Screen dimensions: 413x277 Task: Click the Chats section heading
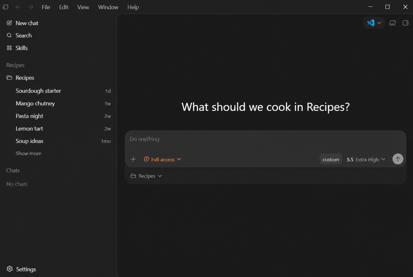pyautogui.click(x=13, y=170)
